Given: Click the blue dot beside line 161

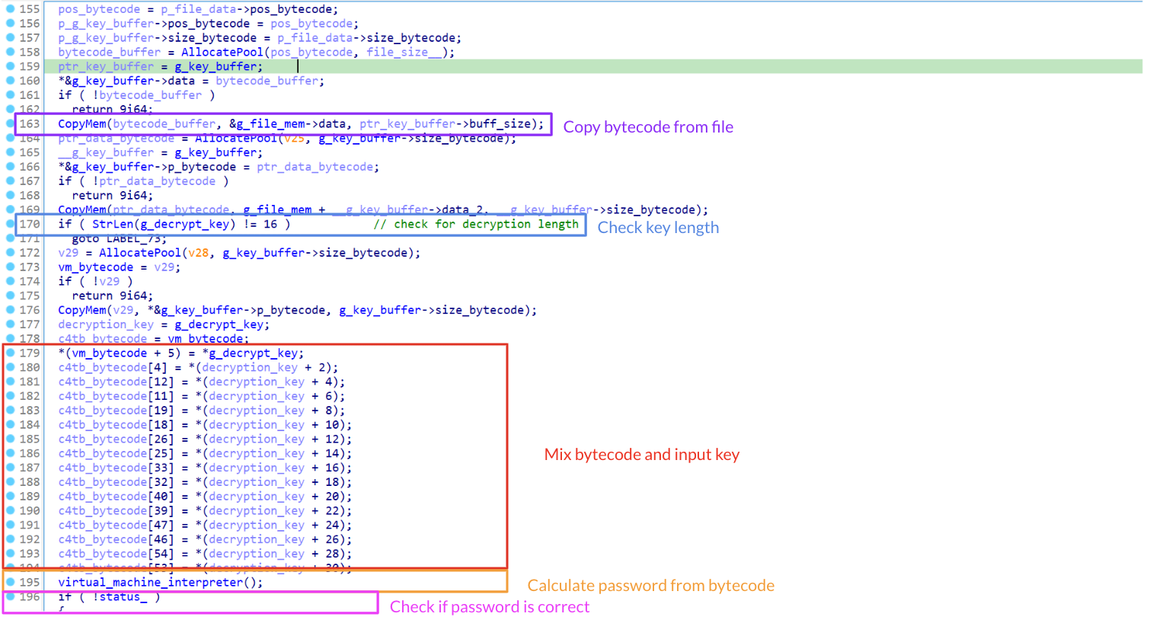Looking at the screenshot, I should 11,95.
